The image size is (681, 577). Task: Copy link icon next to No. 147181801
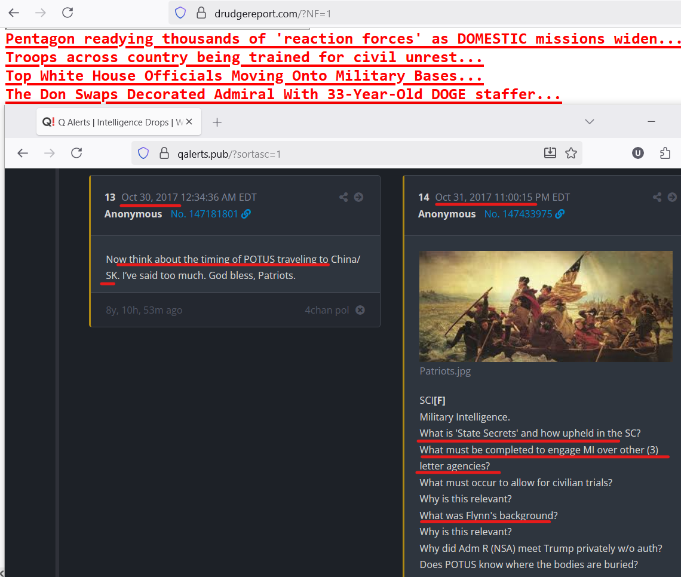coord(246,214)
